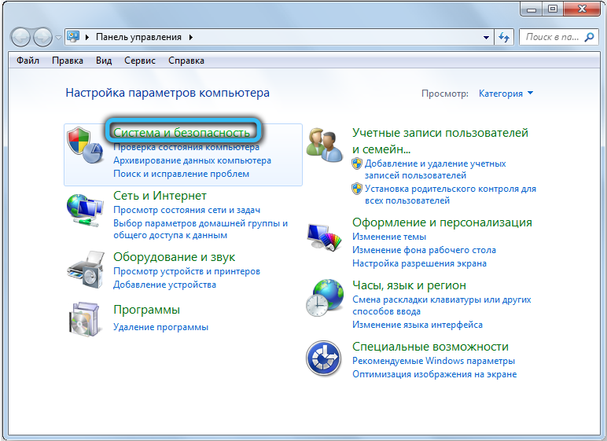Minimize the Control Panel window

point(532,9)
